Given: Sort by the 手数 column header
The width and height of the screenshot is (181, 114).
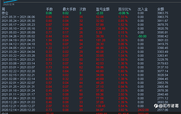Looking at the screenshot, I should pos(49,9).
